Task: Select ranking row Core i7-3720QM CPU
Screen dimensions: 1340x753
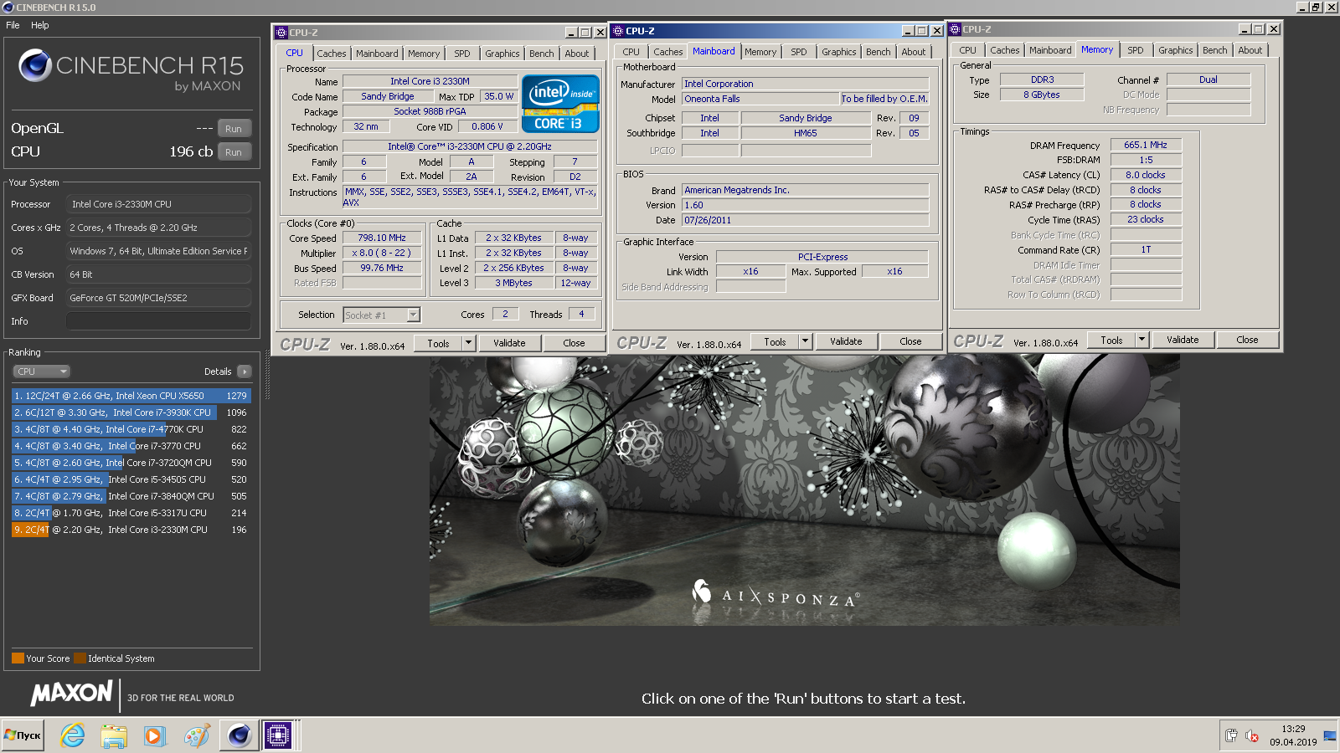Action: tap(131, 463)
